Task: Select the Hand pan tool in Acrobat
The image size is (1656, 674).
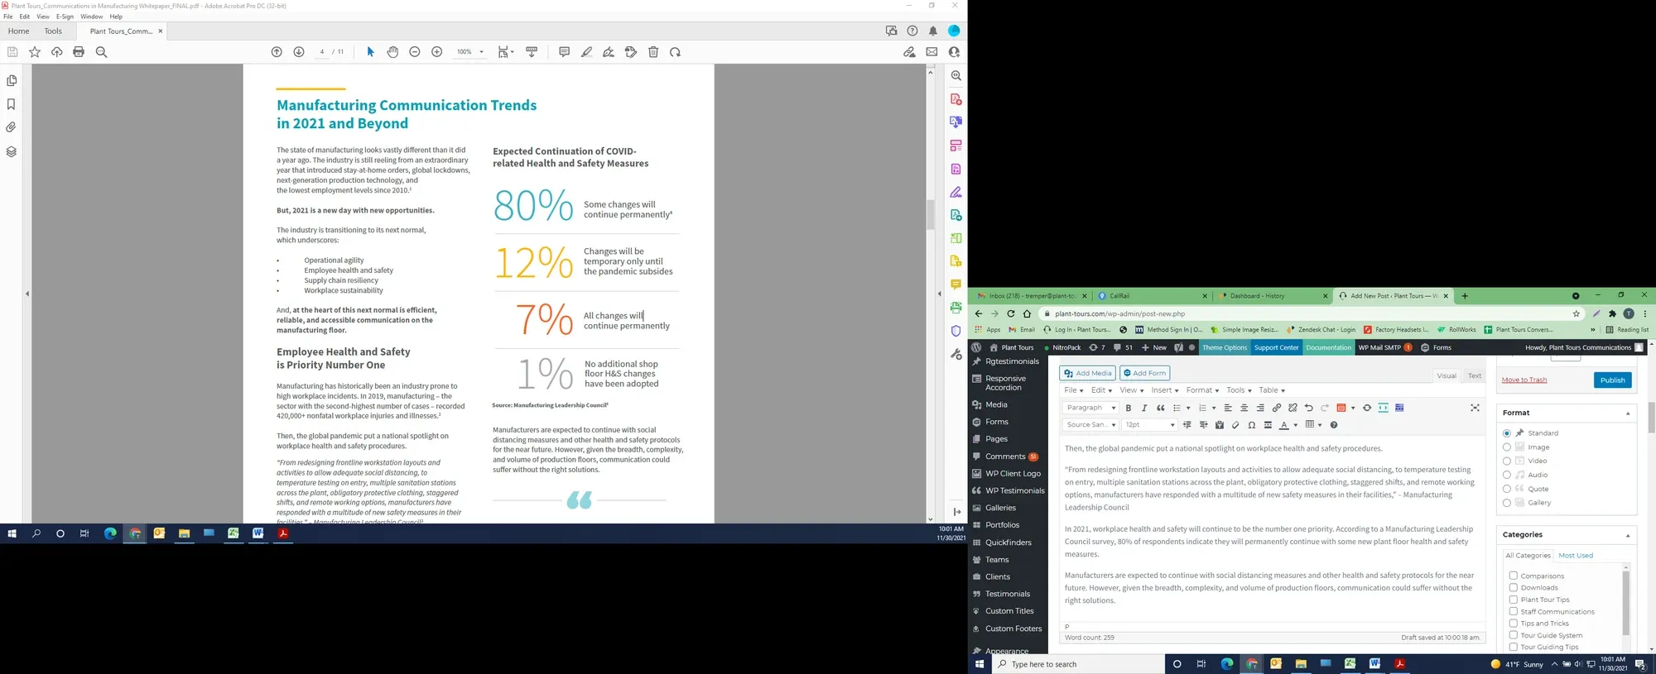Action: [392, 52]
